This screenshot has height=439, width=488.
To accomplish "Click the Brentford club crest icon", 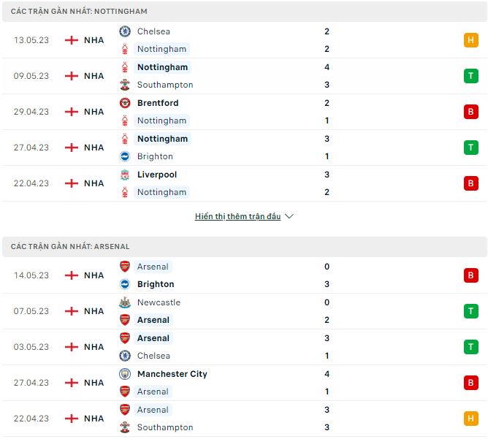I will 125,103.
